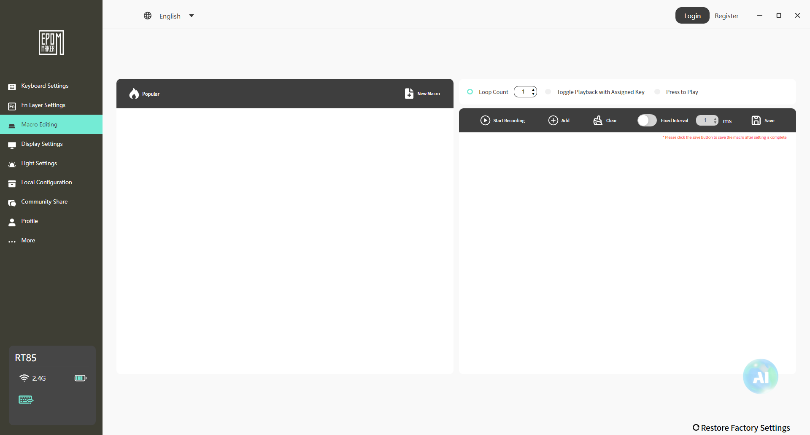810x435 pixels.
Task: Click the Macro Editing label
Action: [39, 124]
